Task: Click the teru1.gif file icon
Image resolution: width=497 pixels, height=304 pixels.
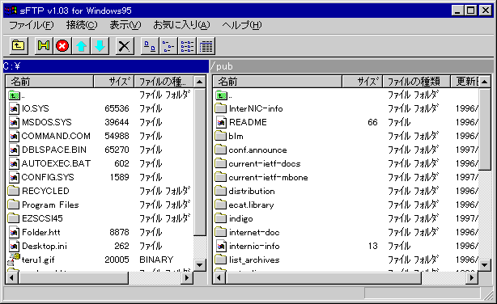Action: click(x=13, y=260)
